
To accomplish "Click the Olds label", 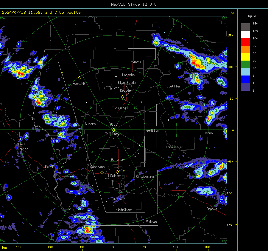I will pyautogui.click(x=113, y=124).
